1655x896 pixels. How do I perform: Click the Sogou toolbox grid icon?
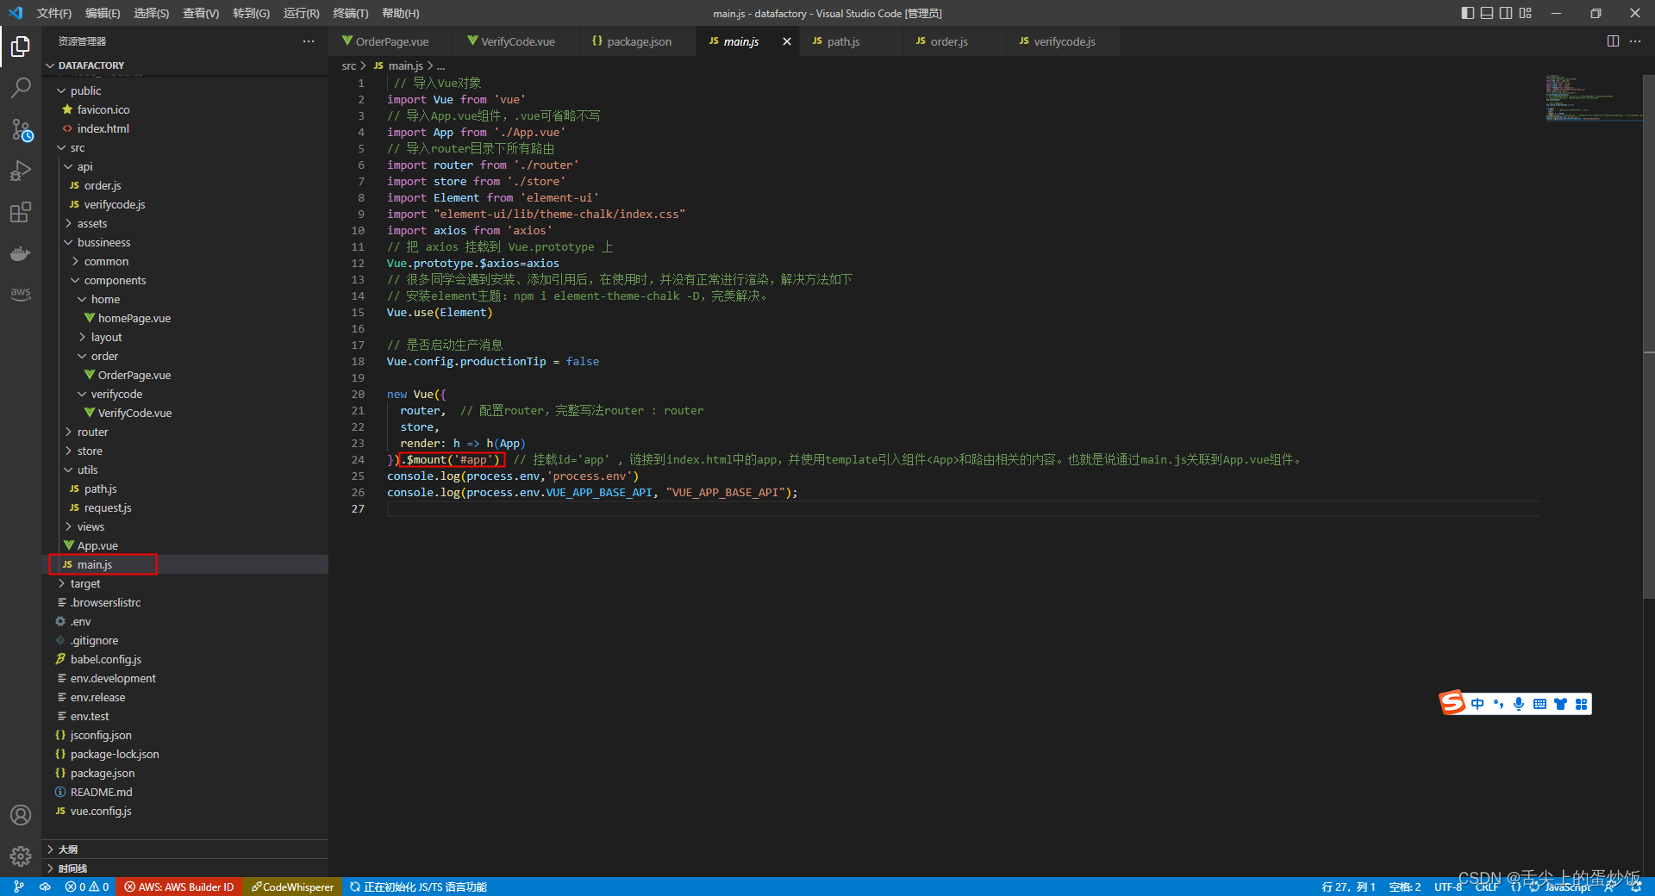(1581, 704)
